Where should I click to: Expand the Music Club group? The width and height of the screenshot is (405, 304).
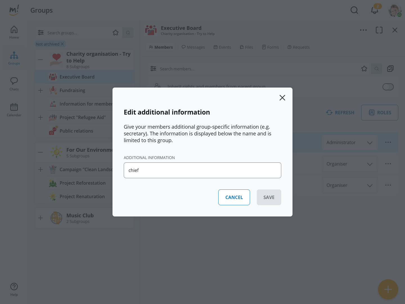[x=40, y=218]
